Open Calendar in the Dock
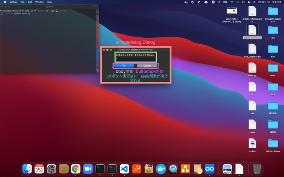This screenshot has height=177, width=284. click(x=39, y=169)
